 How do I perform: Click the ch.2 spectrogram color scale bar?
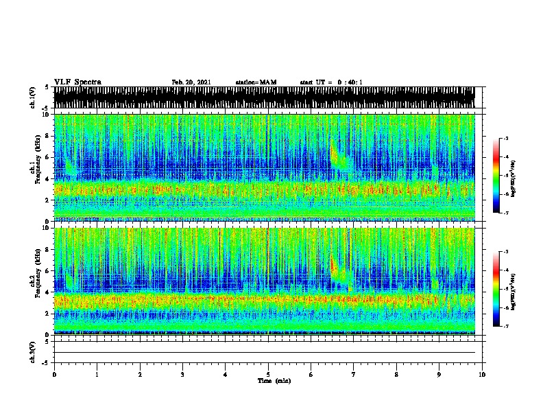pyautogui.click(x=496, y=289)
